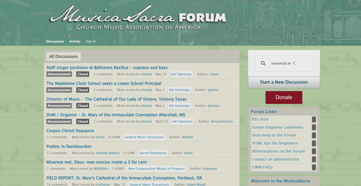Open Abbreviations on the Forum link
Viewport: 361px width, 186px height.
(278, 151)
